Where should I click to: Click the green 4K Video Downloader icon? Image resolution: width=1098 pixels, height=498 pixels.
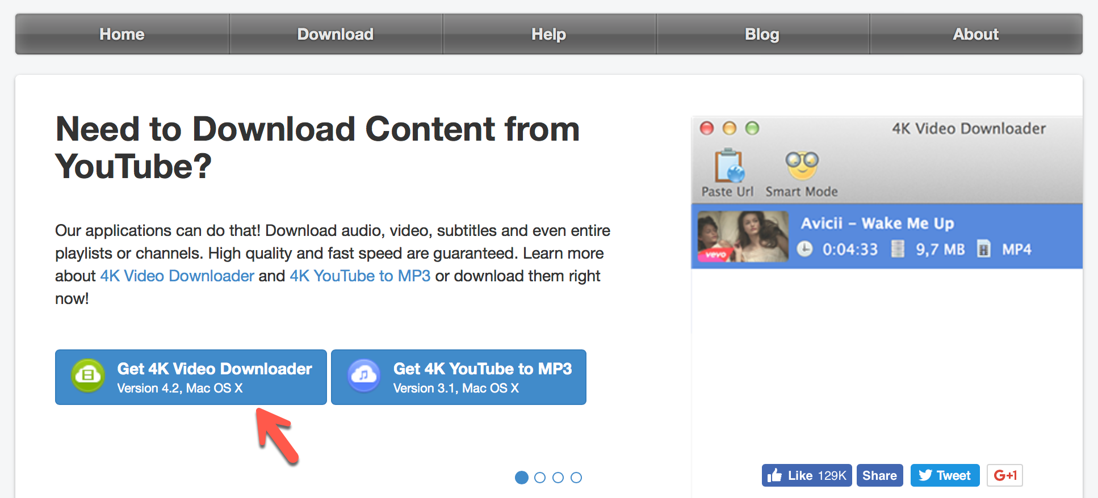[87, 375]
